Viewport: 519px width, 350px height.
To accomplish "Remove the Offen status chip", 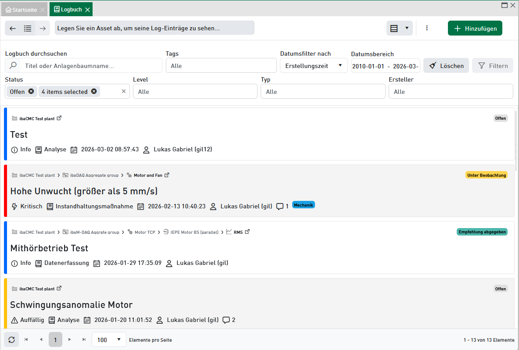I will pyautogui.click(x=31, y=91).
